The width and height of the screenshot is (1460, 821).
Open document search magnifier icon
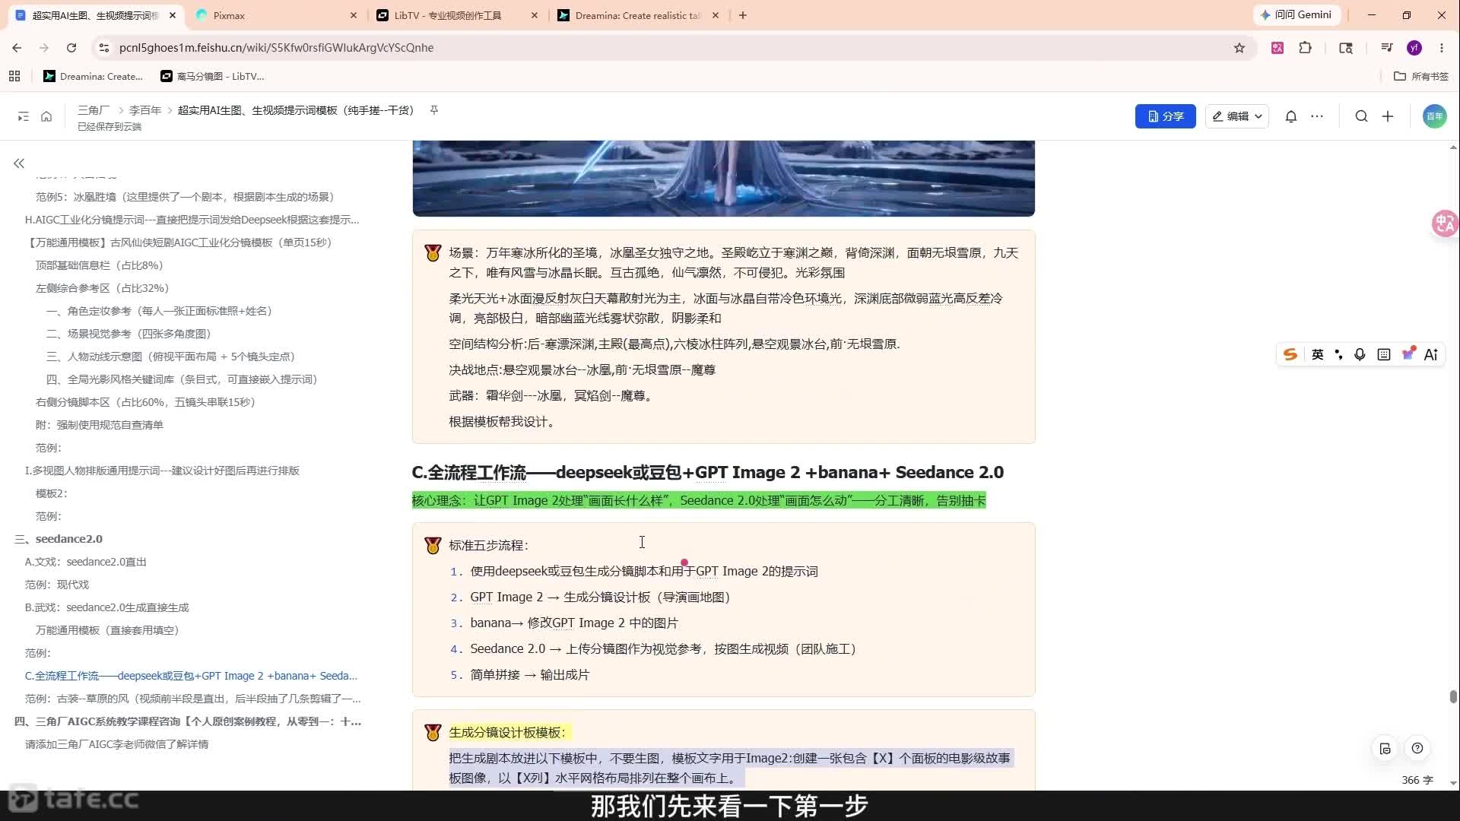coord(1361,116)
